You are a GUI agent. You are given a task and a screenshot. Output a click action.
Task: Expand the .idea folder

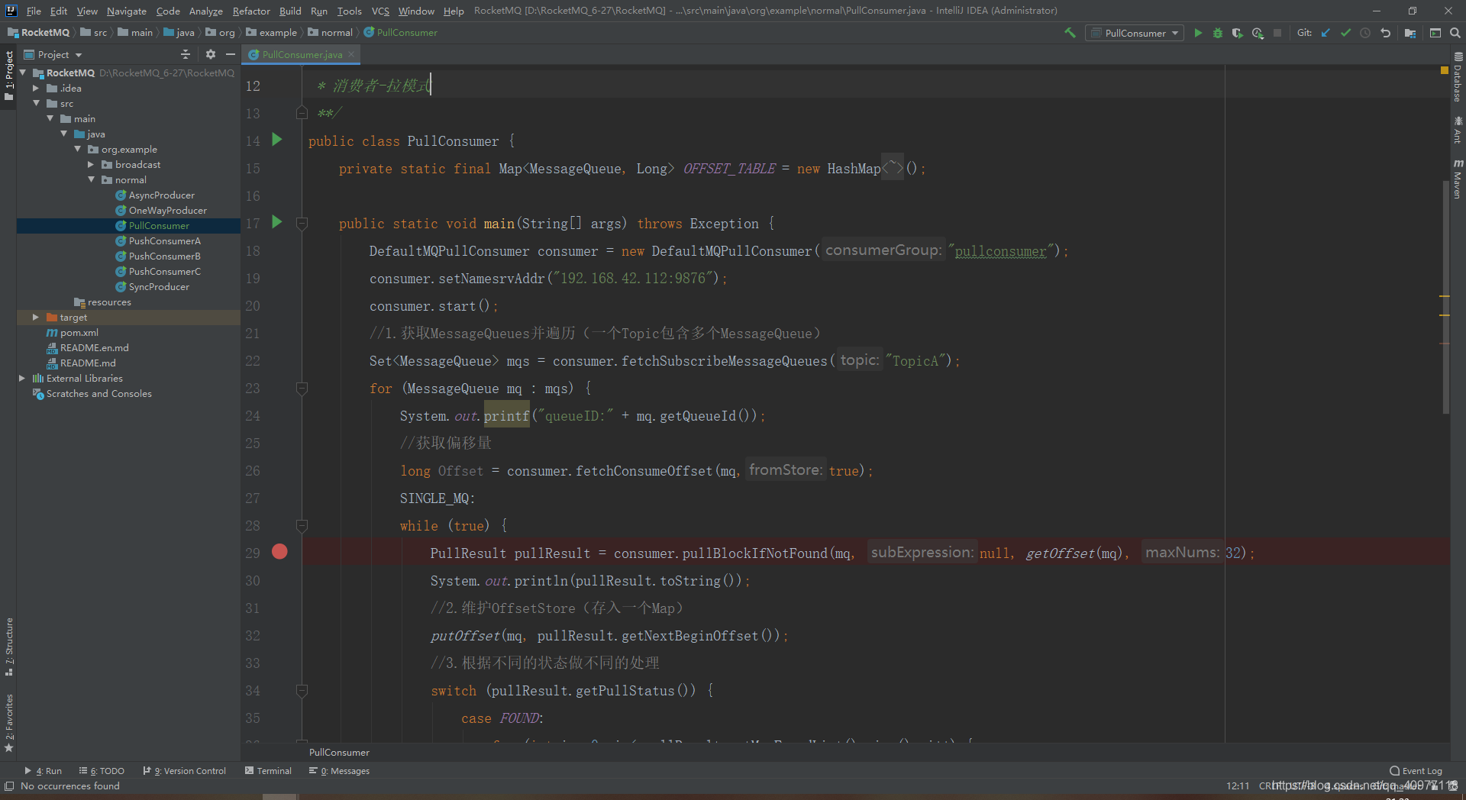(x=36, y=88)
